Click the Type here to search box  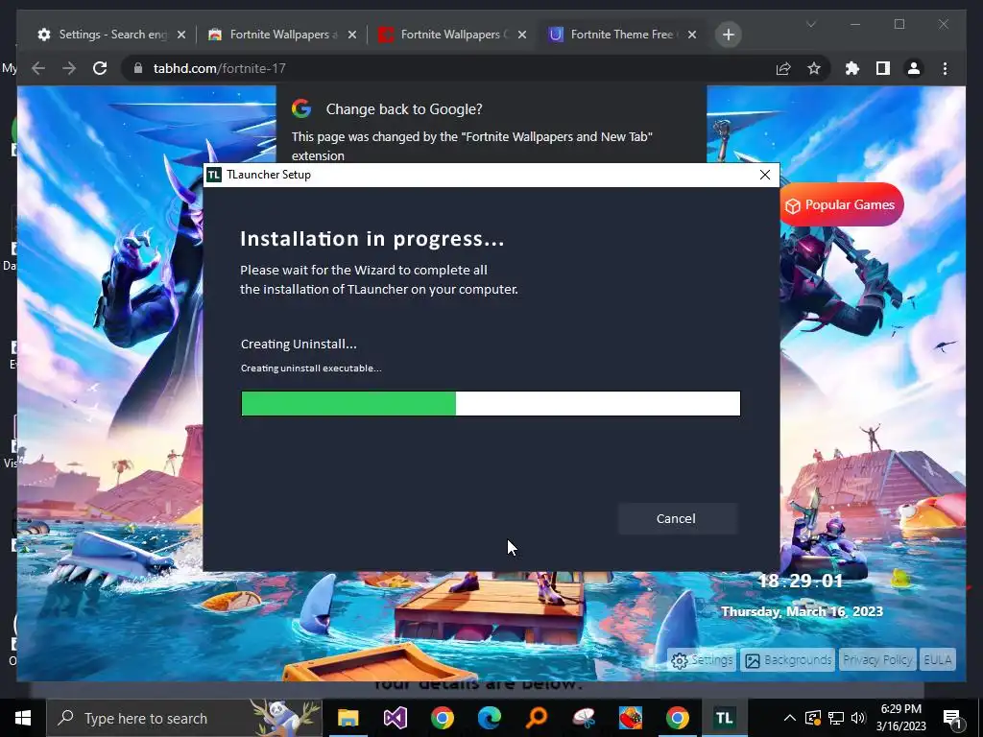coord(184,718)
